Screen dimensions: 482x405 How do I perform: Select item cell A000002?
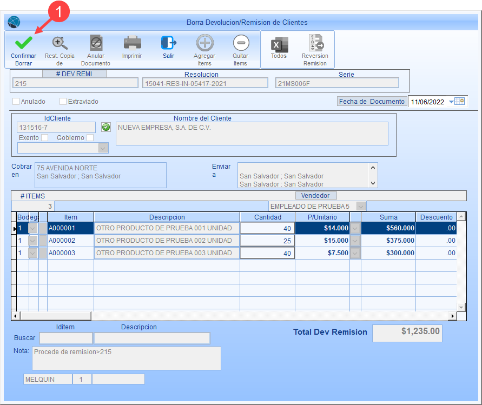(x=70, y=241)
